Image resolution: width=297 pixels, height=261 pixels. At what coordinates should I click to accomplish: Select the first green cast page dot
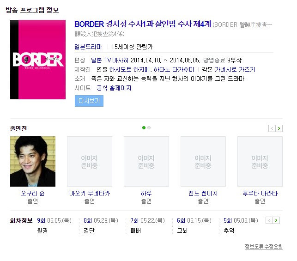[x=144, y=127]
